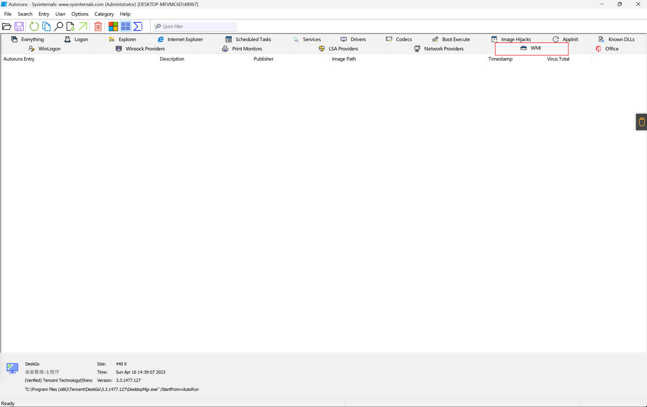Toggle the Hide Microsoft Entries colored-squares button
Viewport: 647px width, 407px height.
[113, 26]
